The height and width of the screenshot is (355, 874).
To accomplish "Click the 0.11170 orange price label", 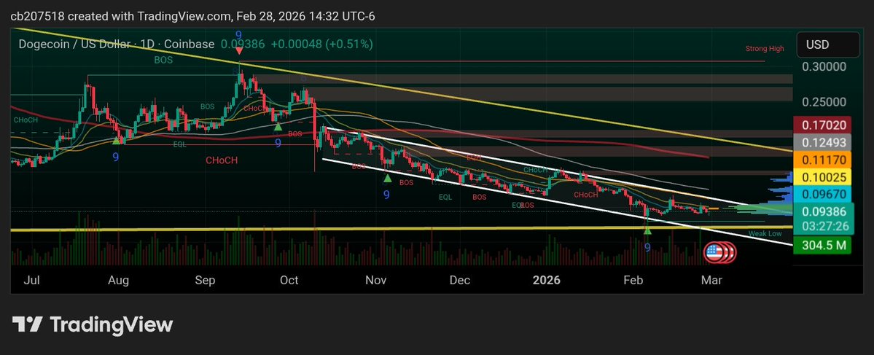I will pyautogui.click(x=823, y=160).
